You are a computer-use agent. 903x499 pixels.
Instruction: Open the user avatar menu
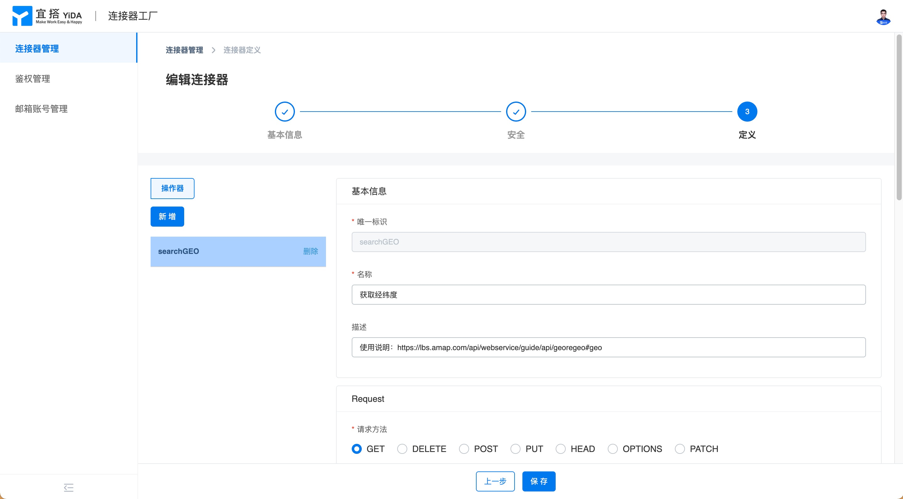[883, 17]
